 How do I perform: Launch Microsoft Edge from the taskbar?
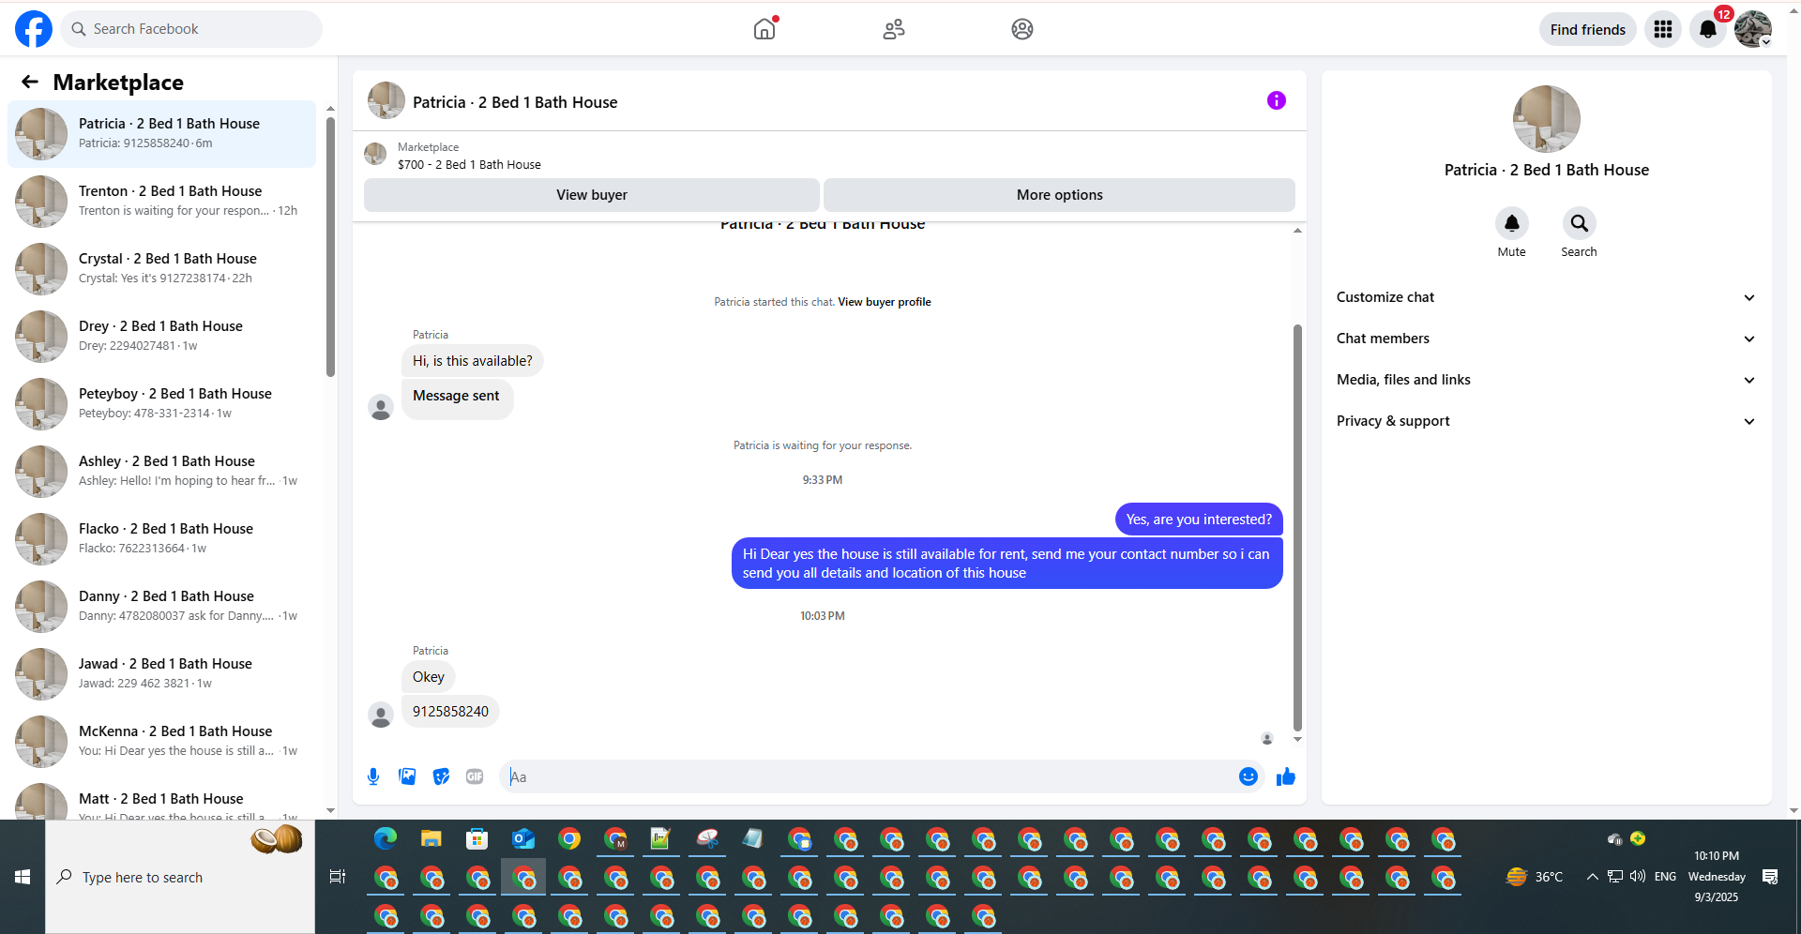point(386,839)
